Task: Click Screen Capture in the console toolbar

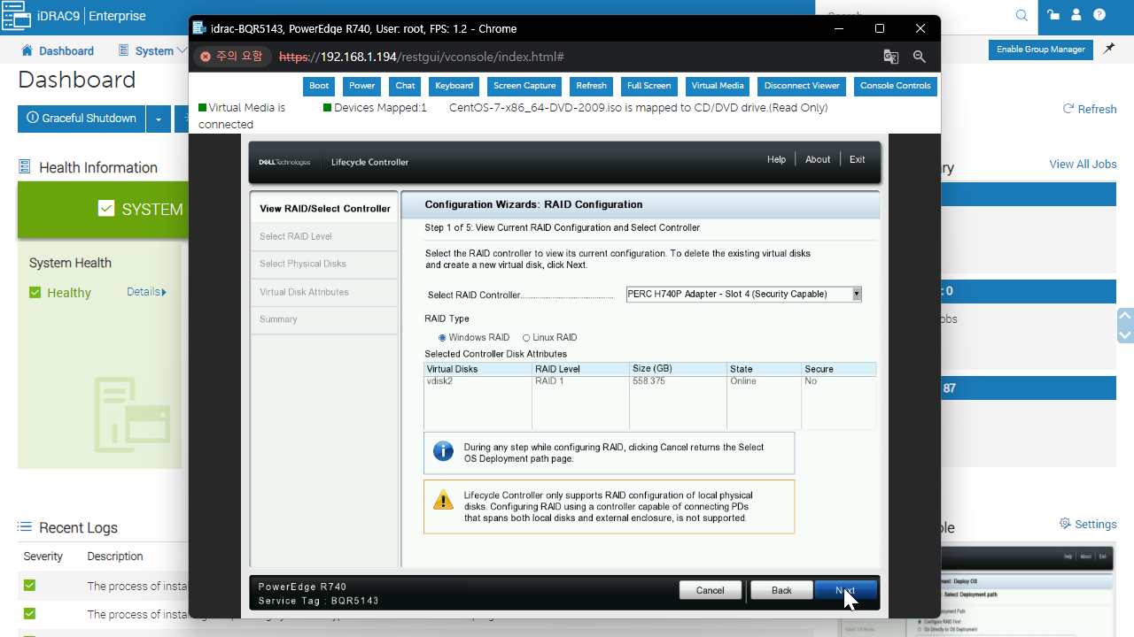Action: [x=524, y=86]
